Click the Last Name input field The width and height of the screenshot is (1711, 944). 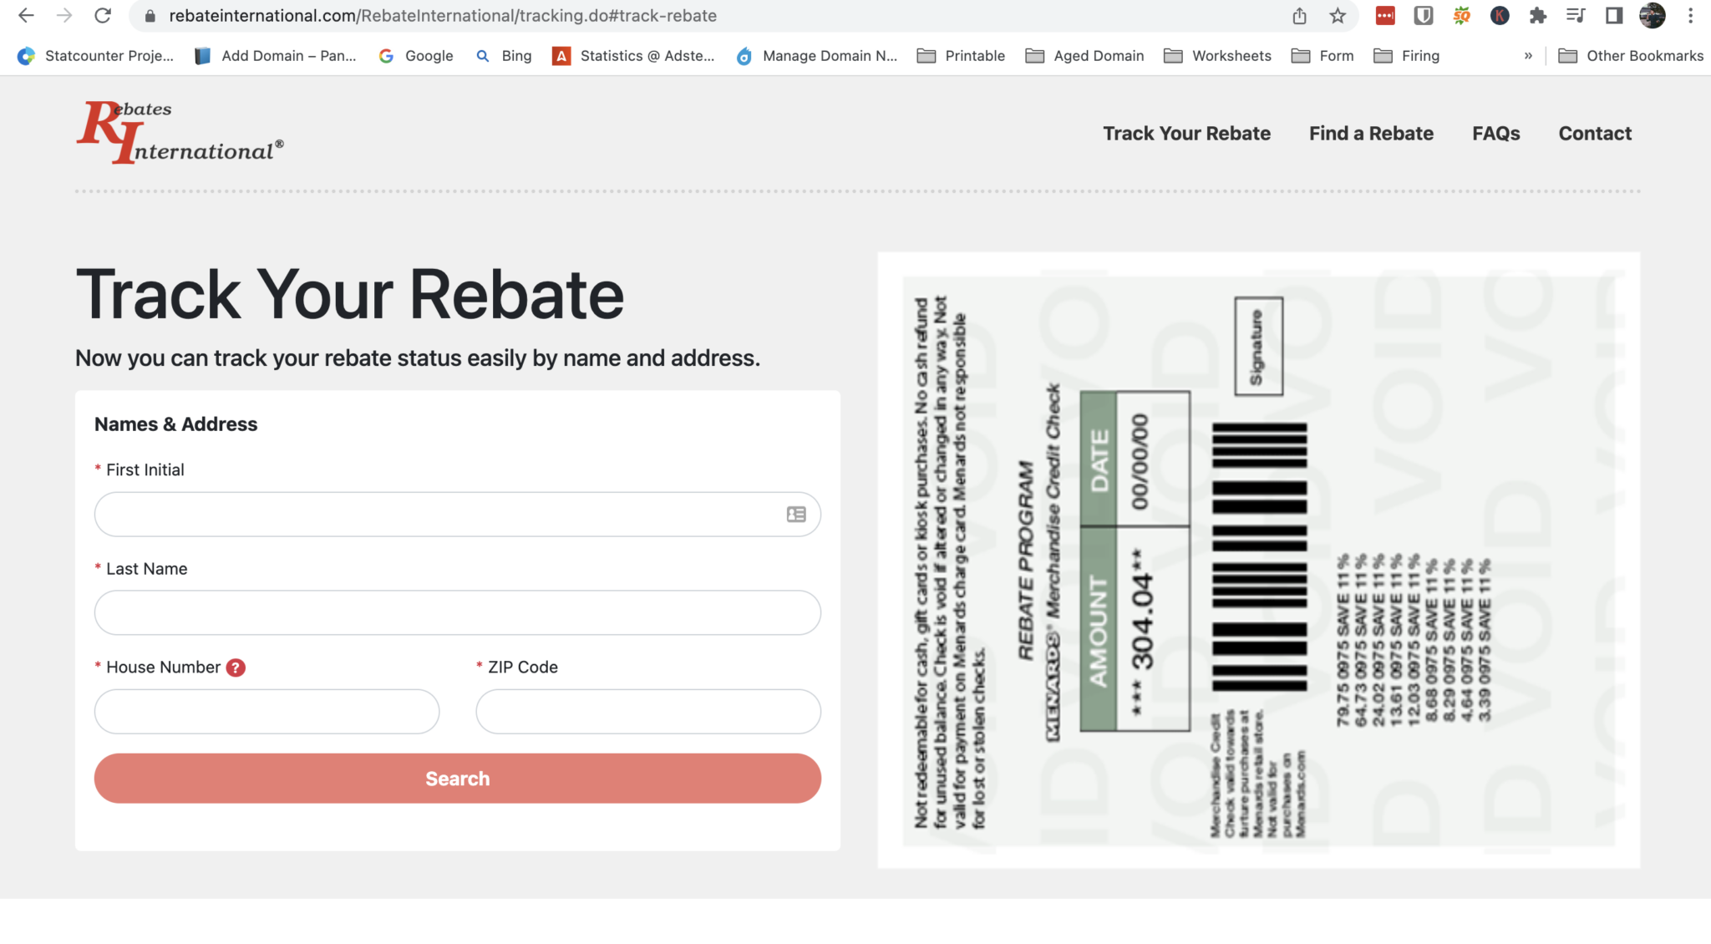(458, 612)
